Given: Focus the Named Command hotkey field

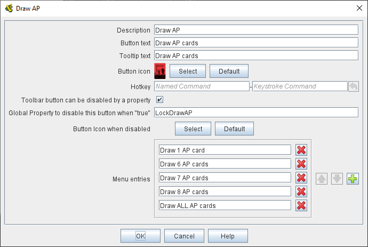Looking at the screenshot, I should pyautogui.click(x=202, y=86).
